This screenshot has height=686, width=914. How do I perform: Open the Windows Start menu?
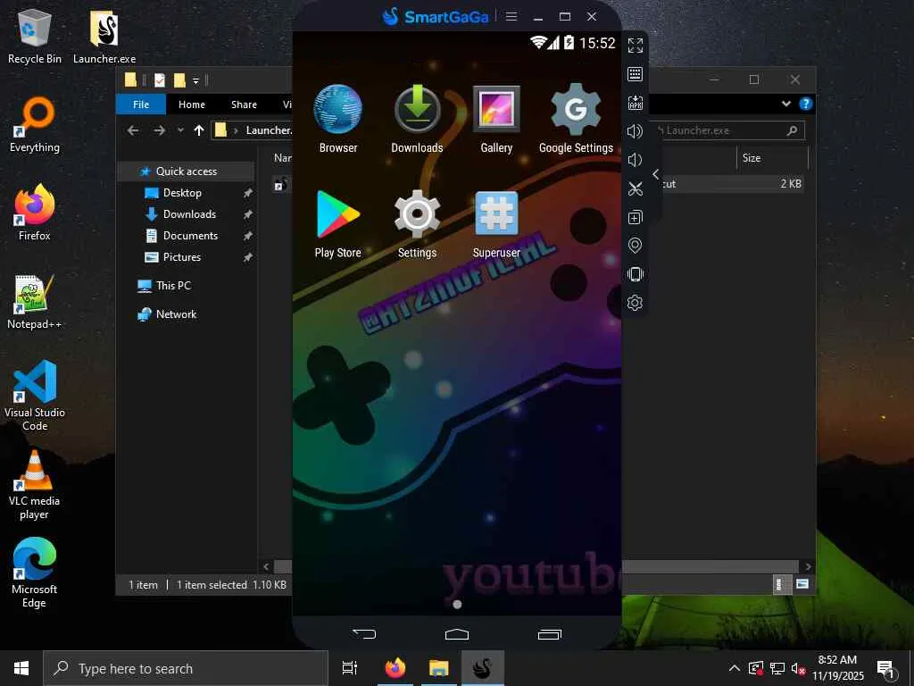[21, 668]
